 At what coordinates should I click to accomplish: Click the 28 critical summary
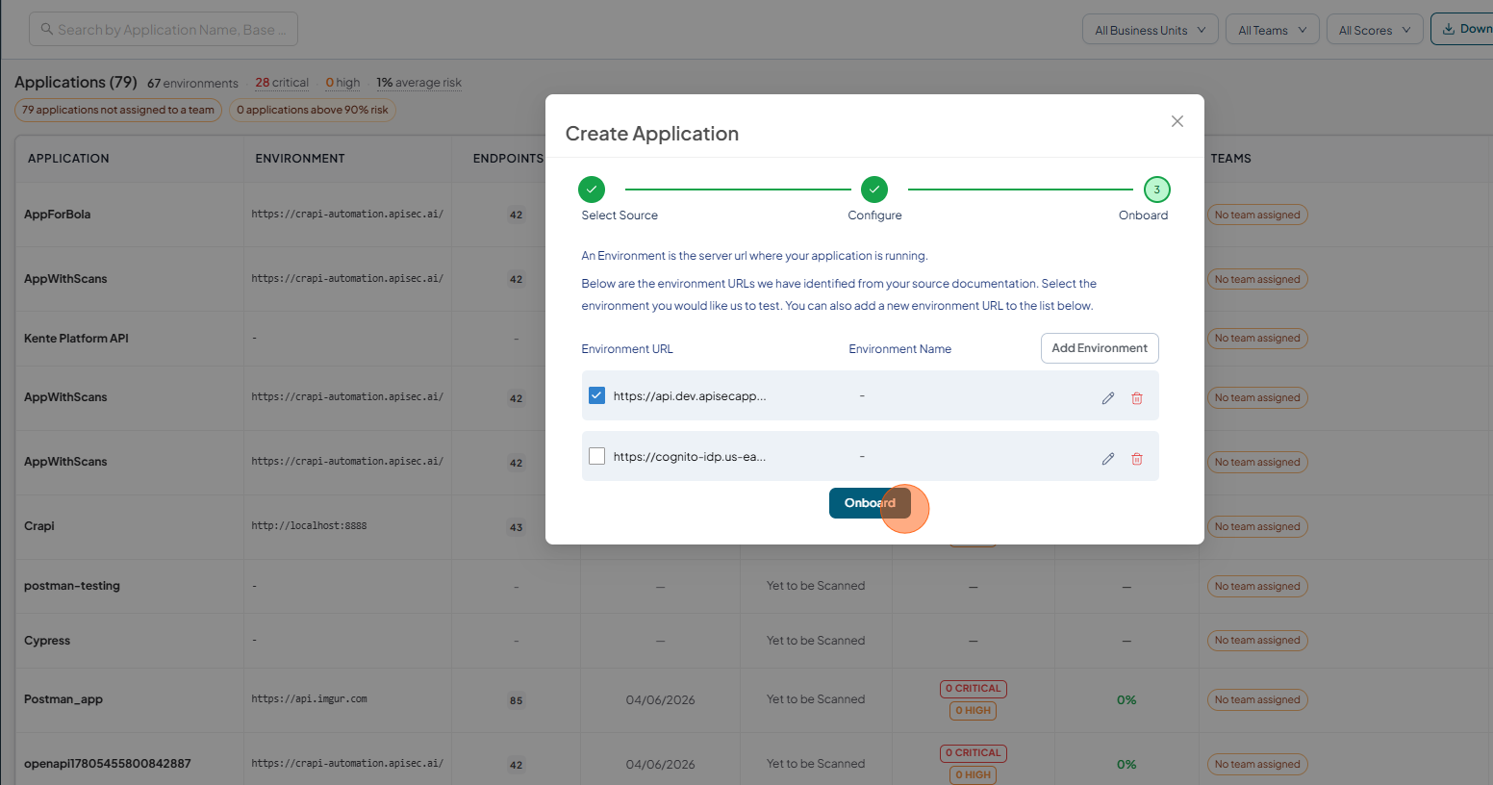coord(282,83)
